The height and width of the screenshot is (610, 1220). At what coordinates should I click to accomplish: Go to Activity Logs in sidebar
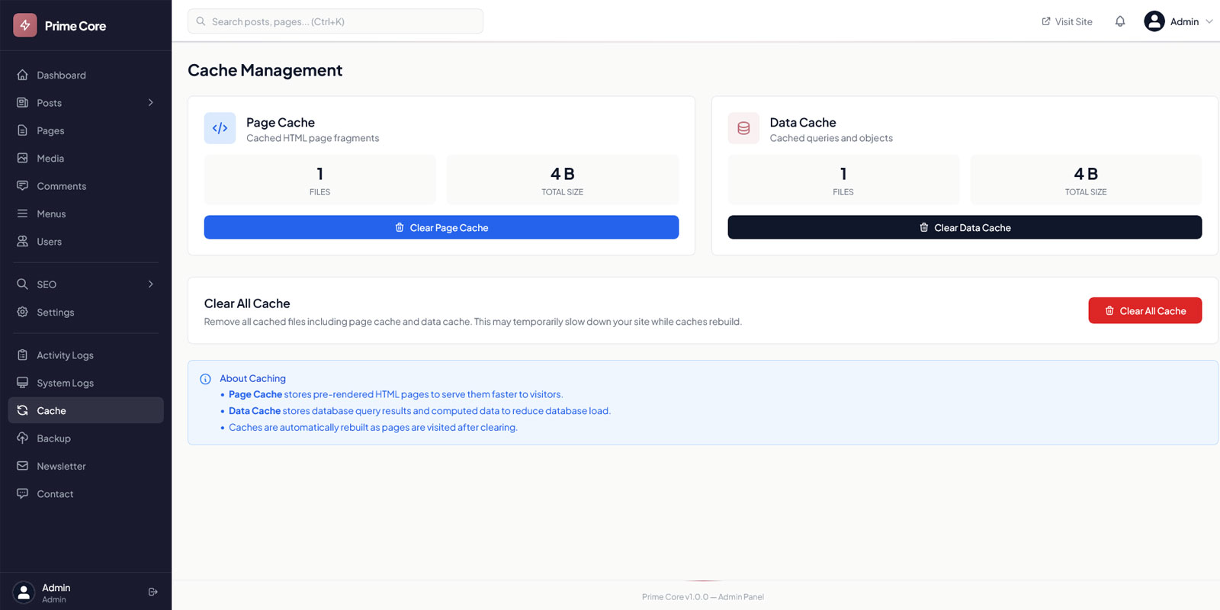coord(65,355)
